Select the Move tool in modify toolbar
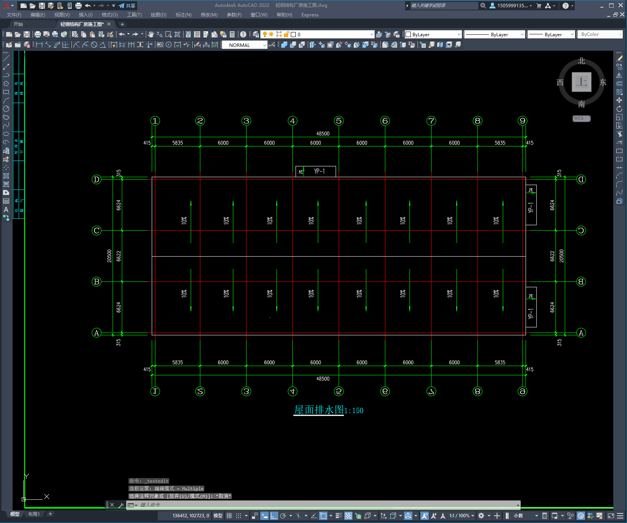This screenshot has height=523, width=627. click(619, 100)
